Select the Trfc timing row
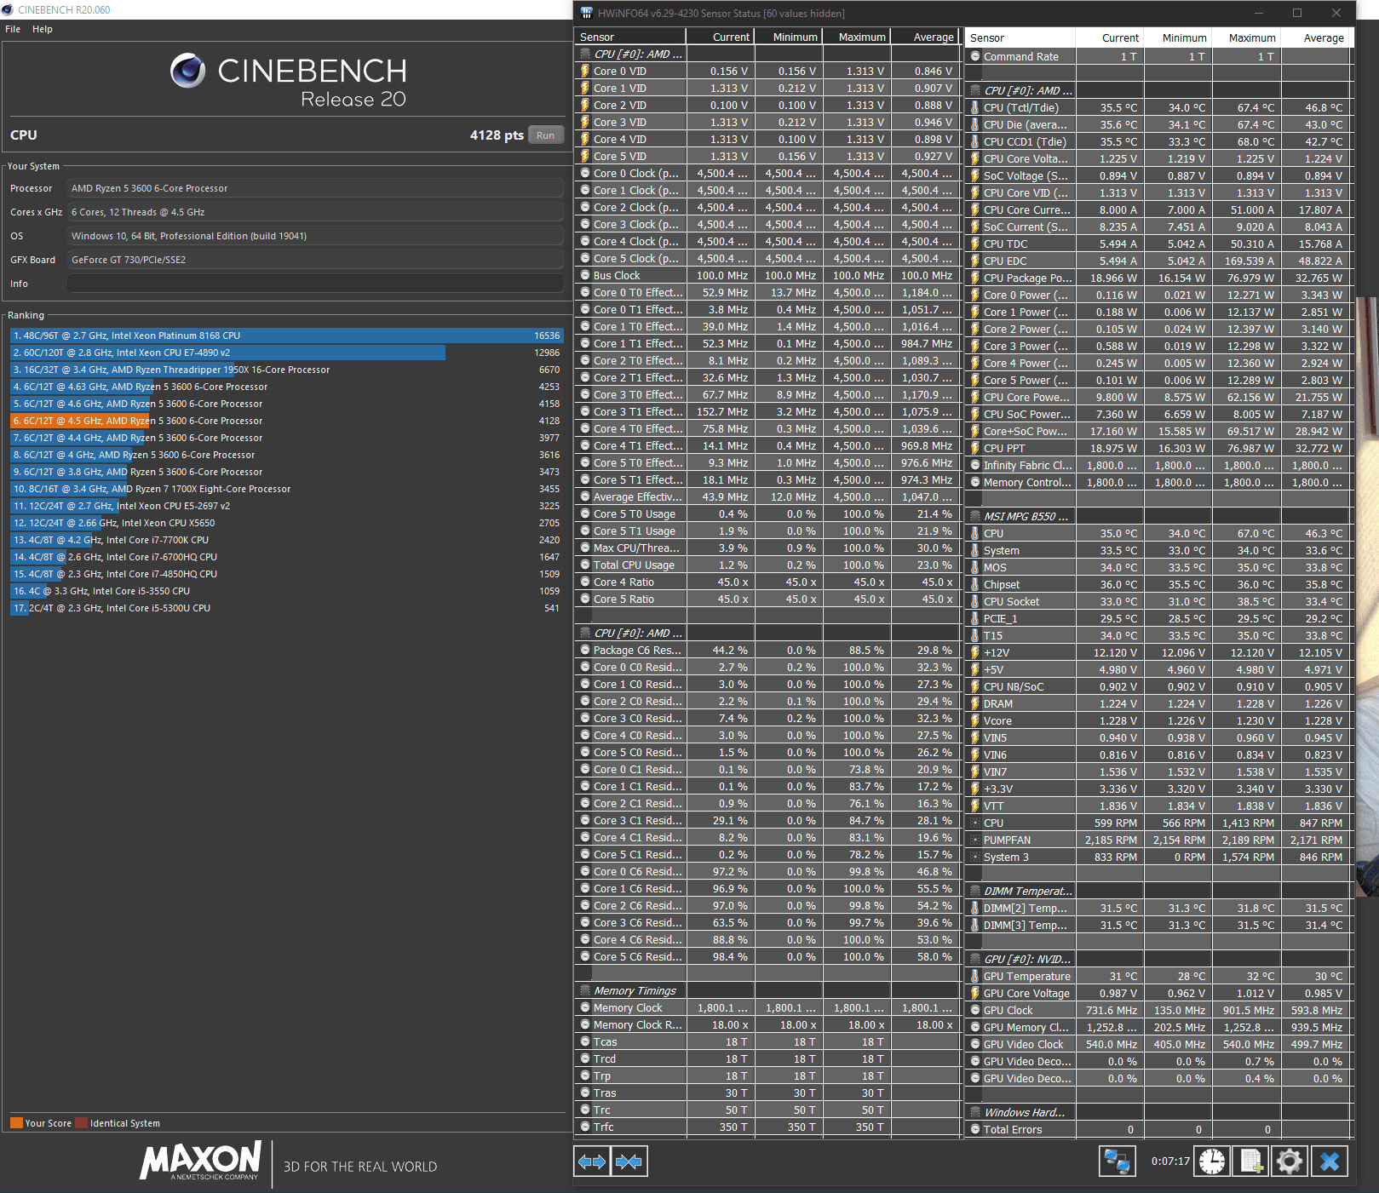This screenshot has height=1193, width=1379. 767,1127
